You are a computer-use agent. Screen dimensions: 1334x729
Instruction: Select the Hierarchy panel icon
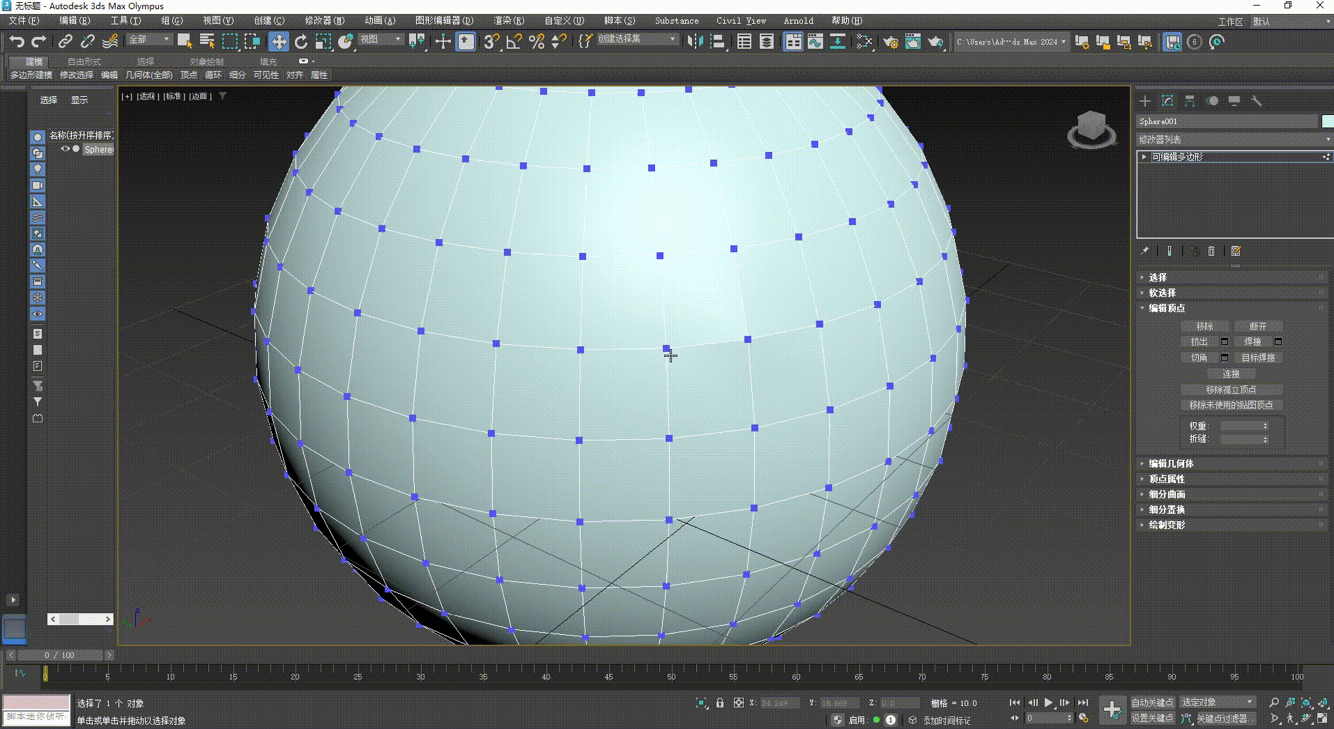point(1190,100)
